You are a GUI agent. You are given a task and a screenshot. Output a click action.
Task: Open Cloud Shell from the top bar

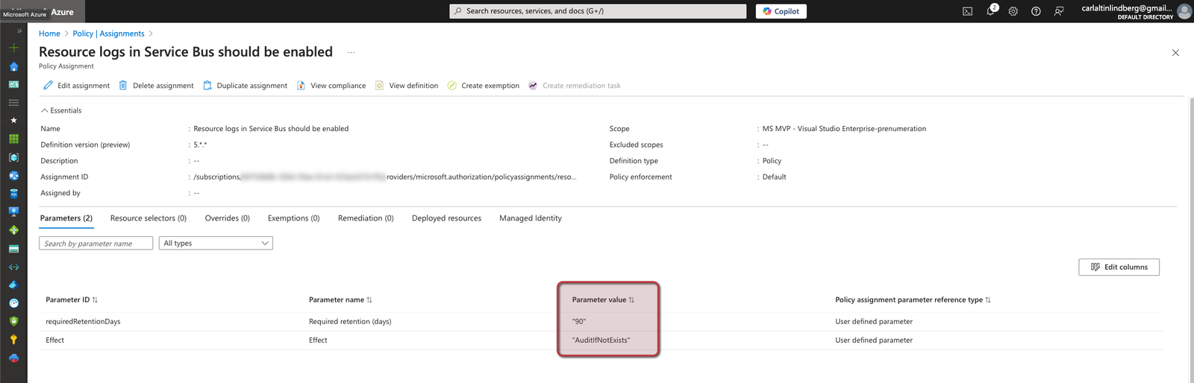pyautogui.click(x=967, y=11)
